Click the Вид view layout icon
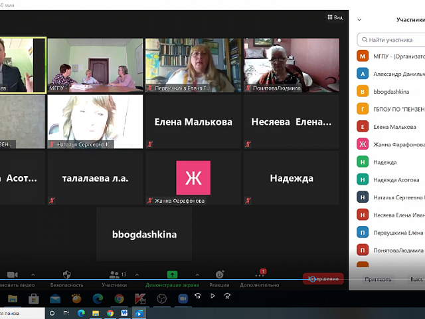 [335, 17]
